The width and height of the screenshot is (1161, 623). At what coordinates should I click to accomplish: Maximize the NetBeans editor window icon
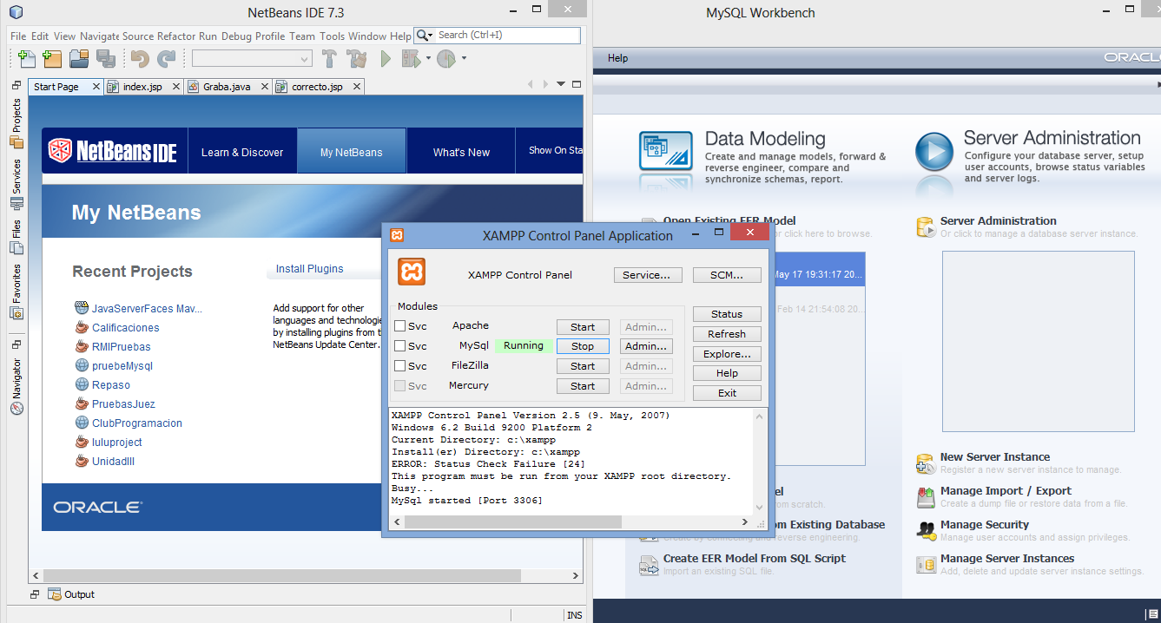575,84
